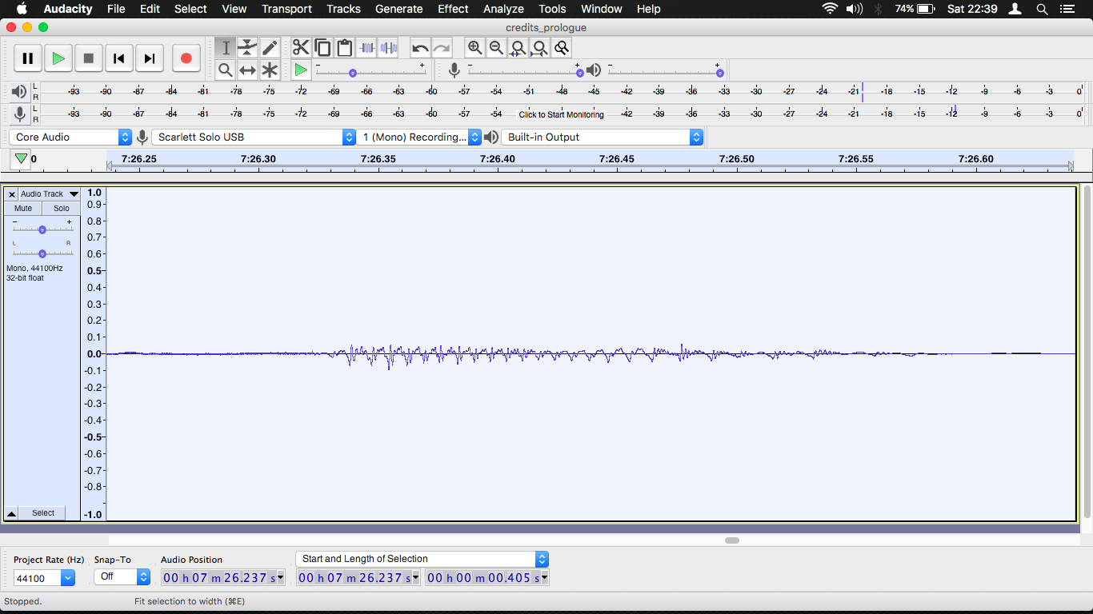Cut selection with scissors icon
The height and width of the screenshot is (614, 1093).
pyautogui.click(x=301, y=48)
